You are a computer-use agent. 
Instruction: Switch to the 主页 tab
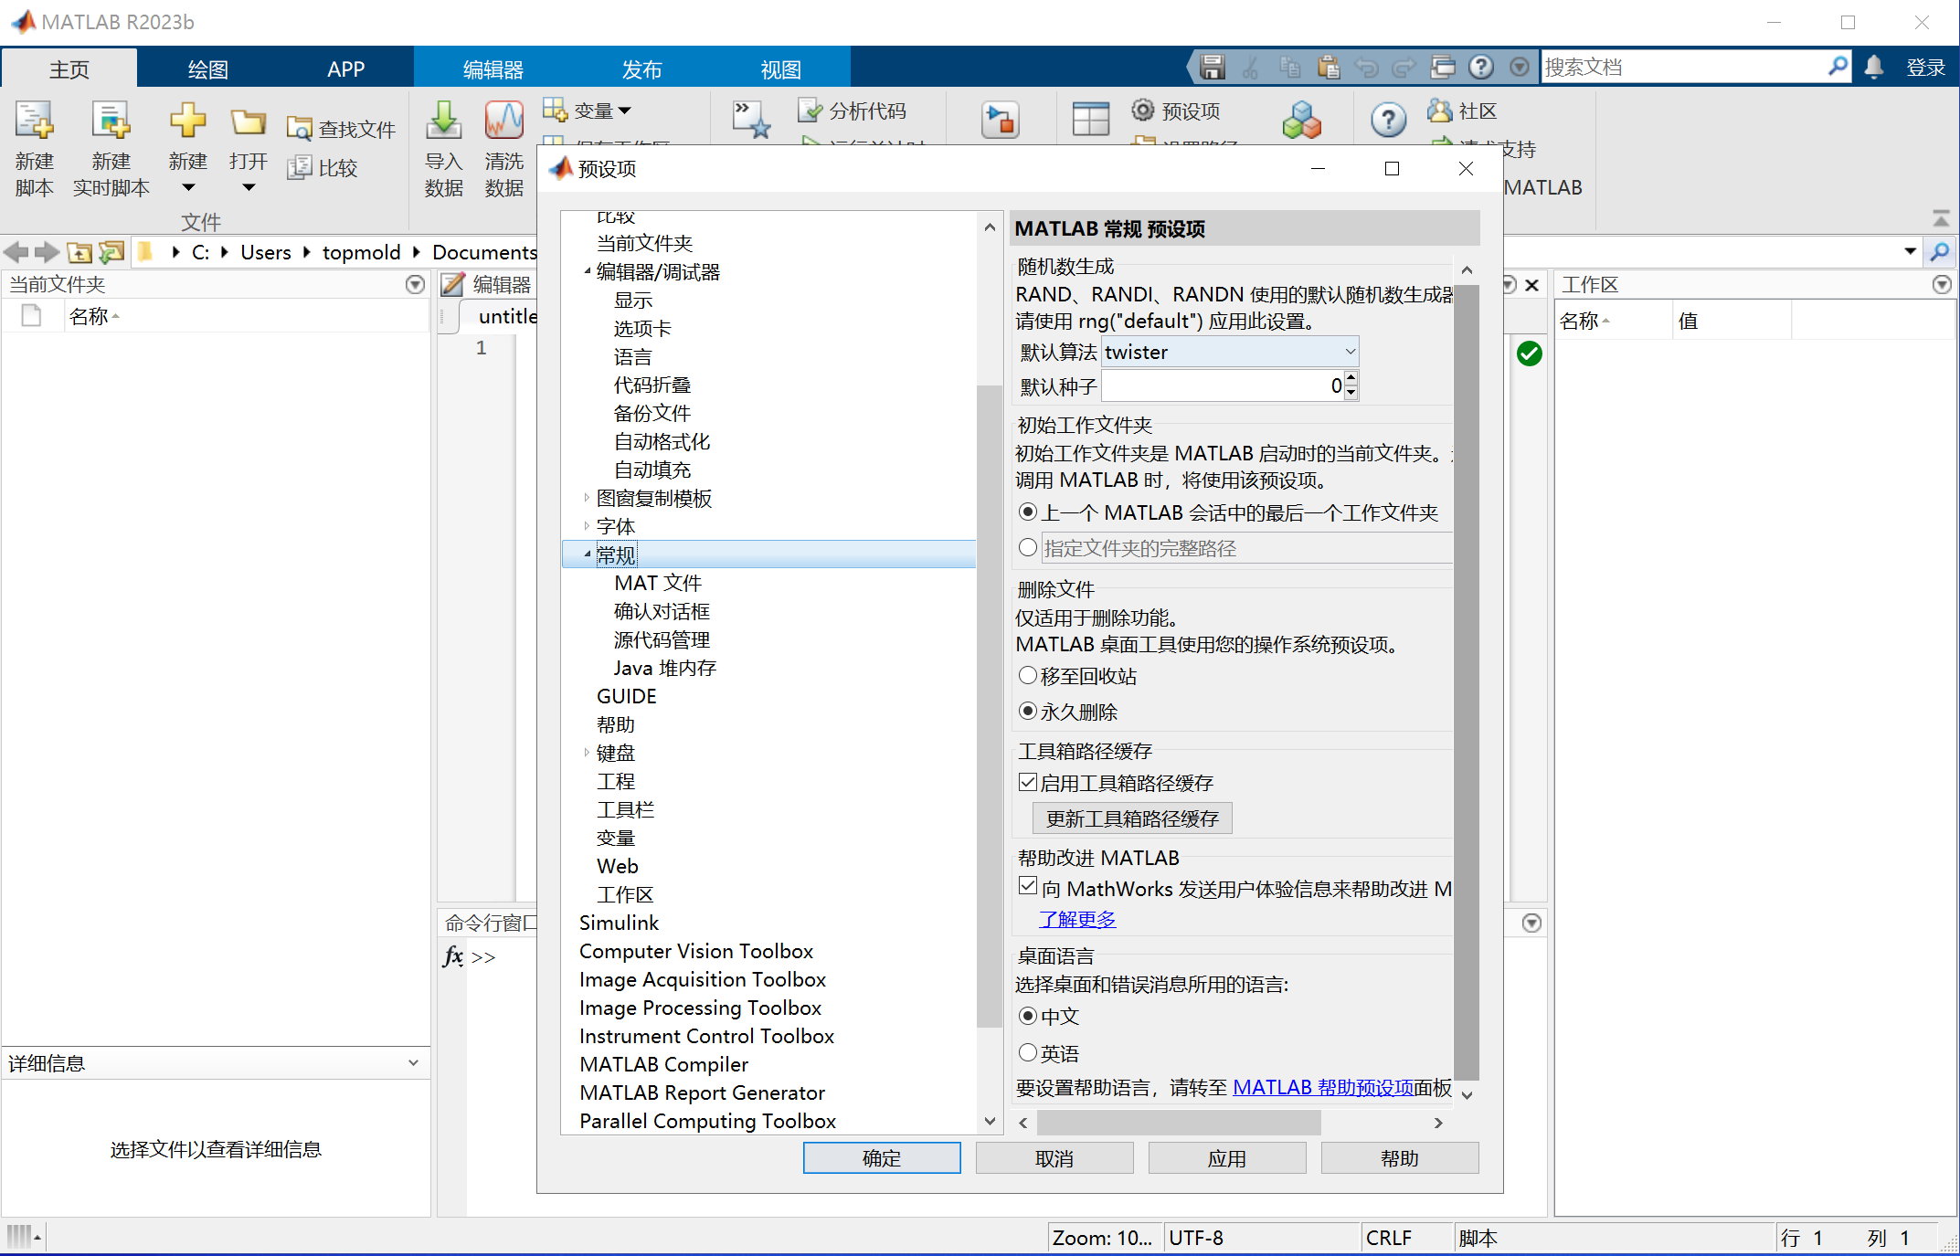[69, 69]
